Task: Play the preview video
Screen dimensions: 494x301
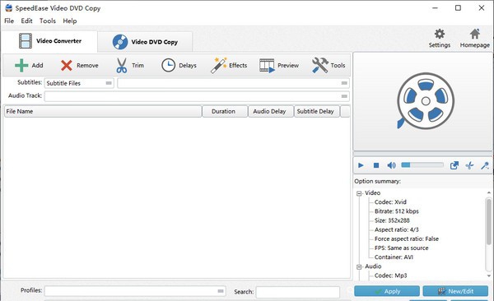Action: click(x=361, y=165)
